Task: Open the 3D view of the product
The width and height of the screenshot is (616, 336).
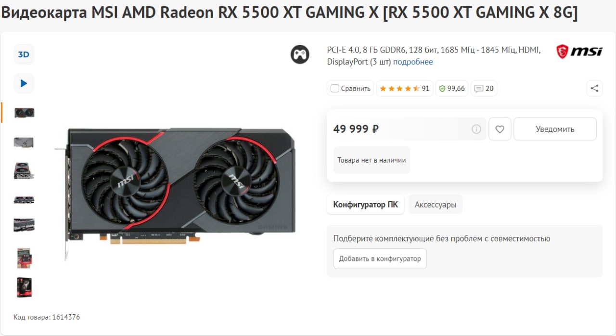Action: point(24,54)
